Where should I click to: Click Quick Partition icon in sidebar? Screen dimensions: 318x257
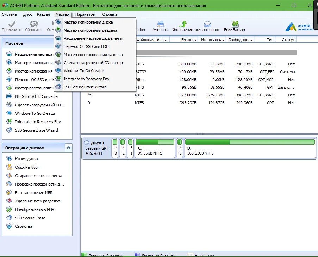click(x=9, y=167)
